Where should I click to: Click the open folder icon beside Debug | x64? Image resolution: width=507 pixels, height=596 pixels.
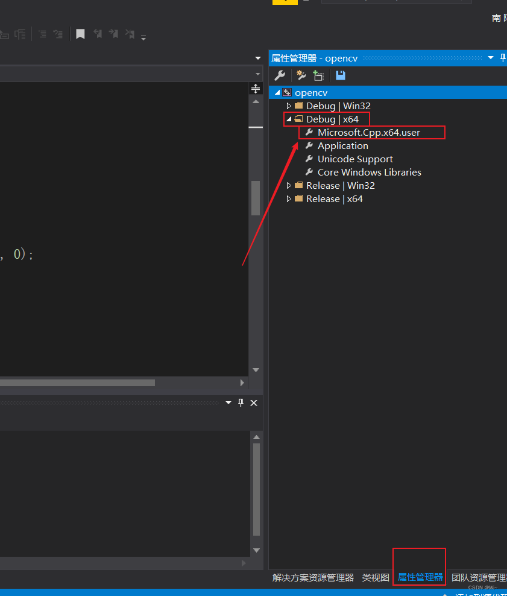click(299, 119)
